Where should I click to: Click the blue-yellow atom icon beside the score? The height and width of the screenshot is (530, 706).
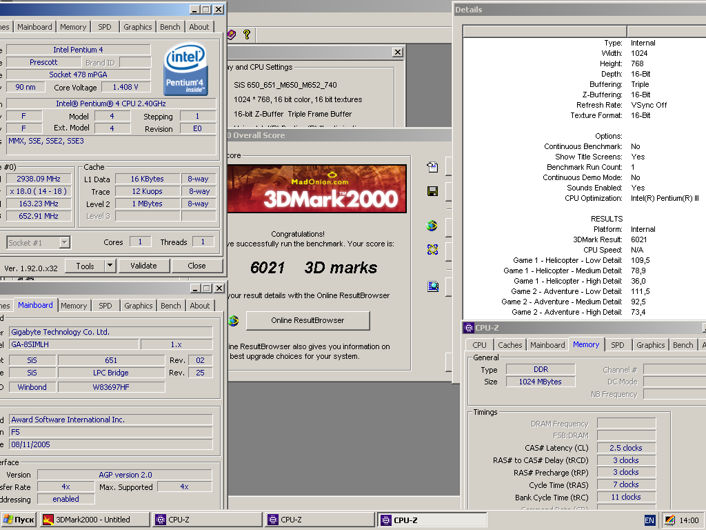432,249
